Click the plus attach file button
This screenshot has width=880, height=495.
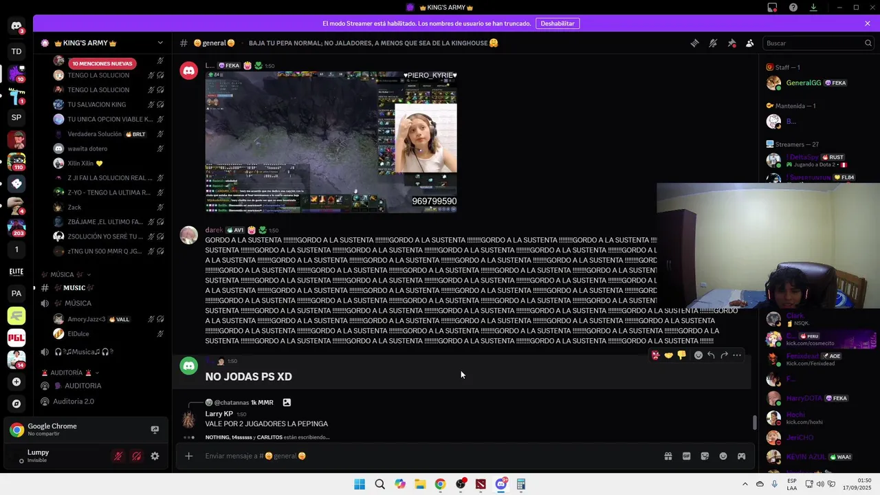pos(189,456)
